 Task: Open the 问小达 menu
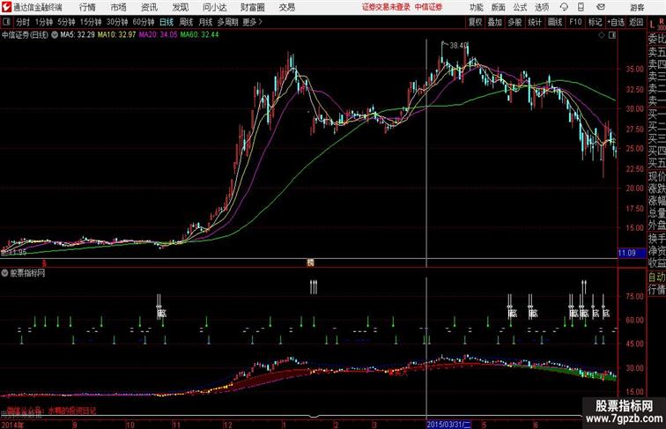pos(214,7)
